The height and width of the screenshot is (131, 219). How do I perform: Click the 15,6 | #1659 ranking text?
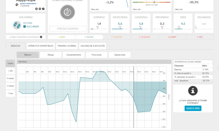coord(32,26)
